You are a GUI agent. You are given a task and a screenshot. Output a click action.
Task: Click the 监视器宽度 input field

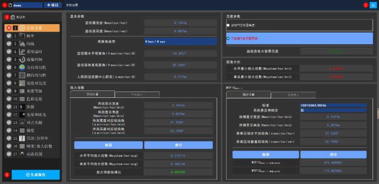180,23
